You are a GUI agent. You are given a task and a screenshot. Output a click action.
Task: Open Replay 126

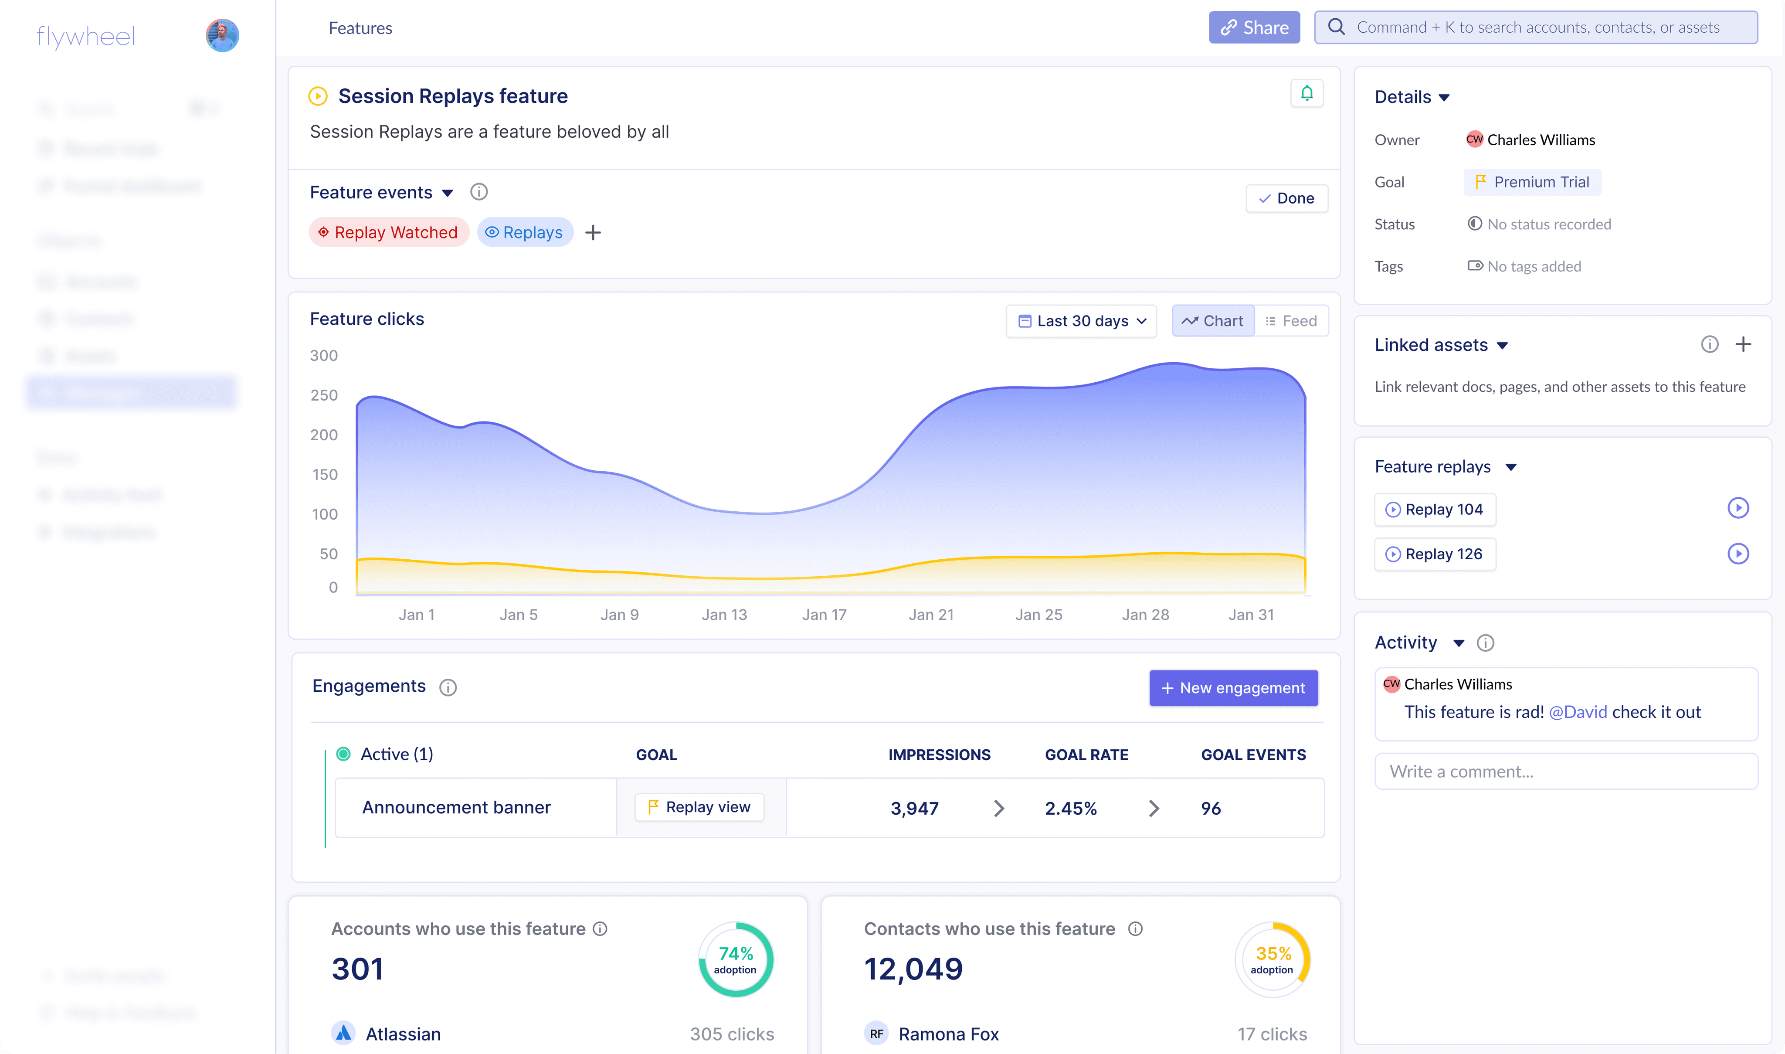(1435, 554)
